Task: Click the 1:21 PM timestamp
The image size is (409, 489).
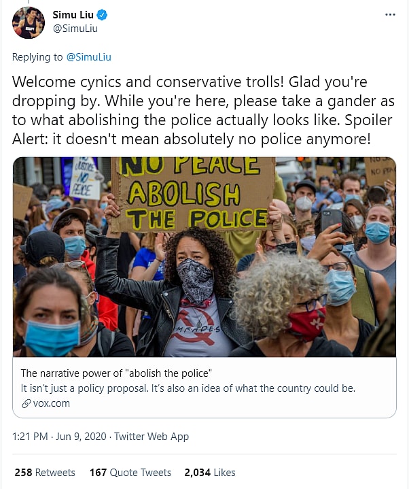Action: pyautogui.click(x=31, y=437)
